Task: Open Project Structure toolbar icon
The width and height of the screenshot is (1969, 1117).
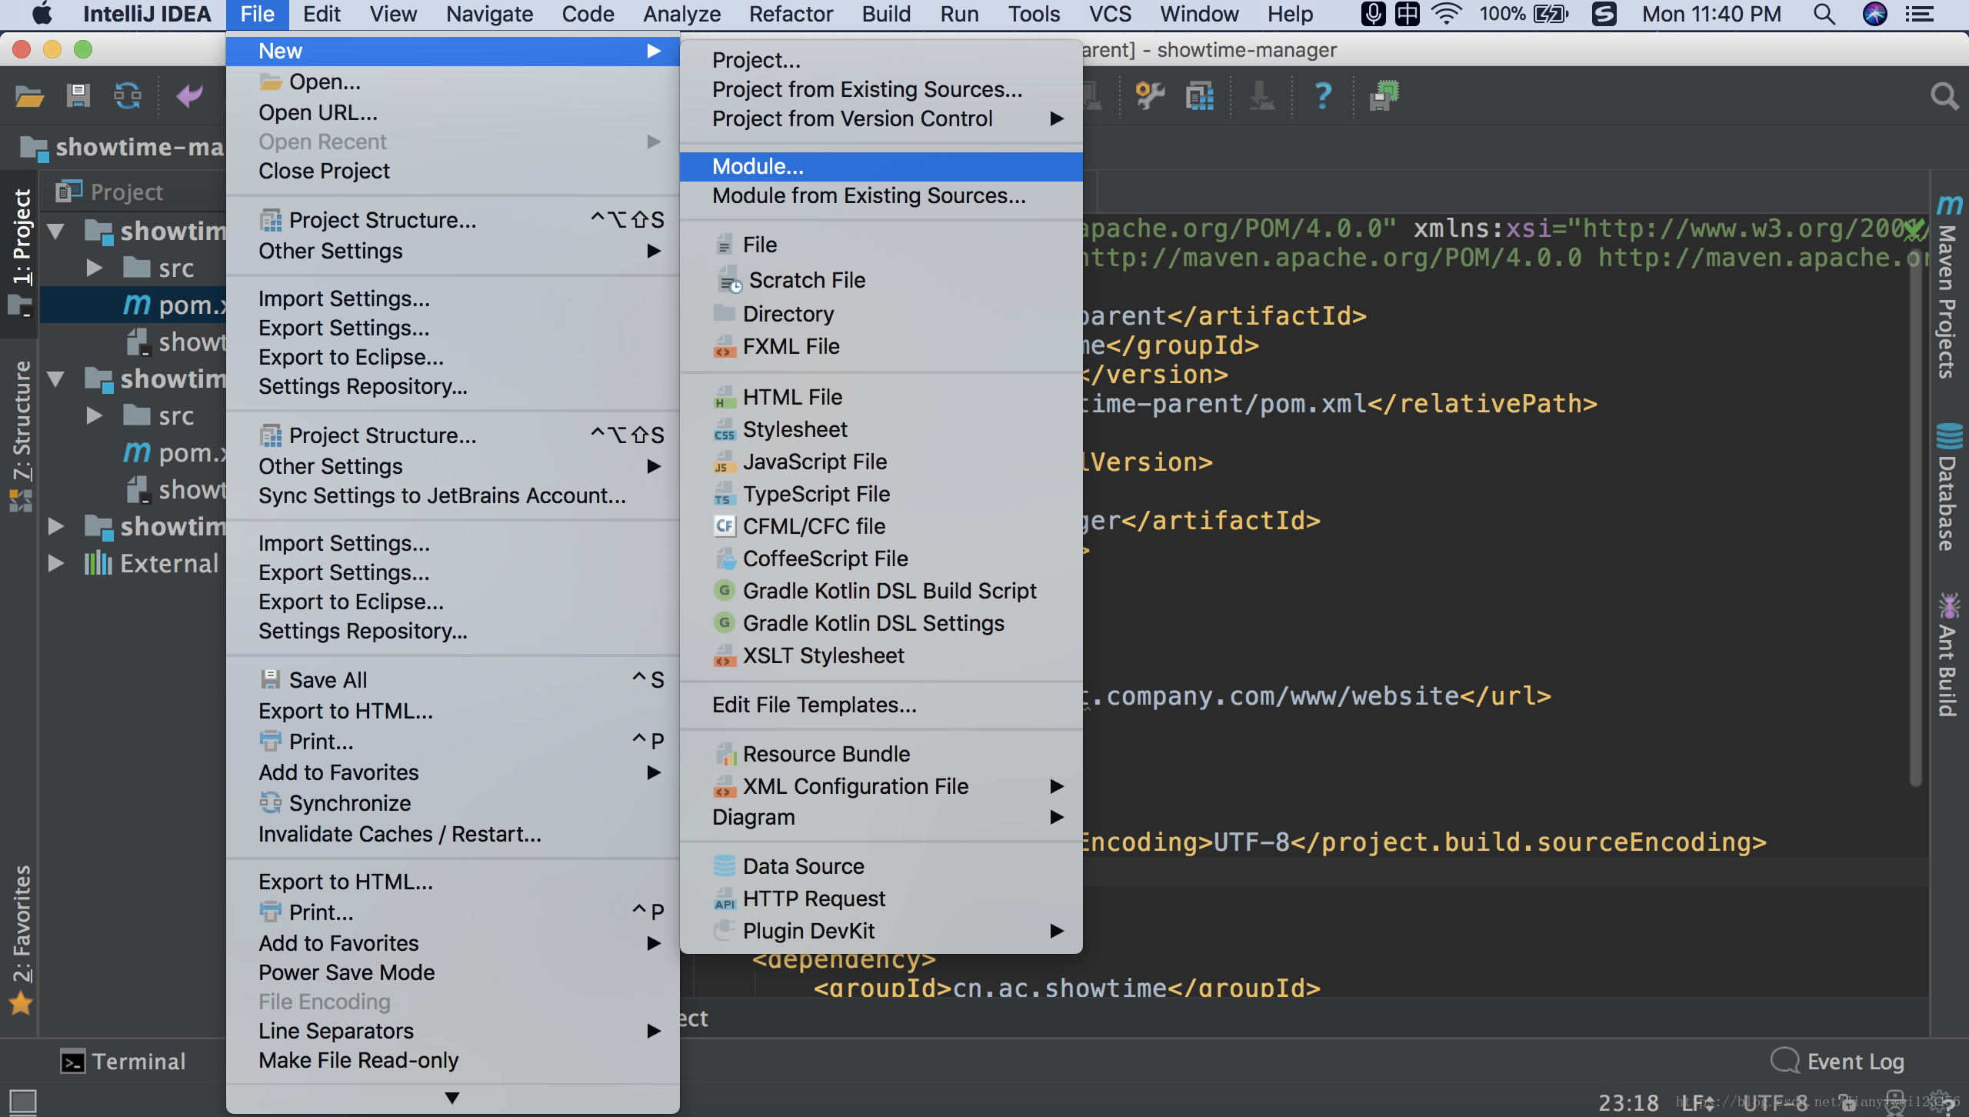Action: point(1200,96)
